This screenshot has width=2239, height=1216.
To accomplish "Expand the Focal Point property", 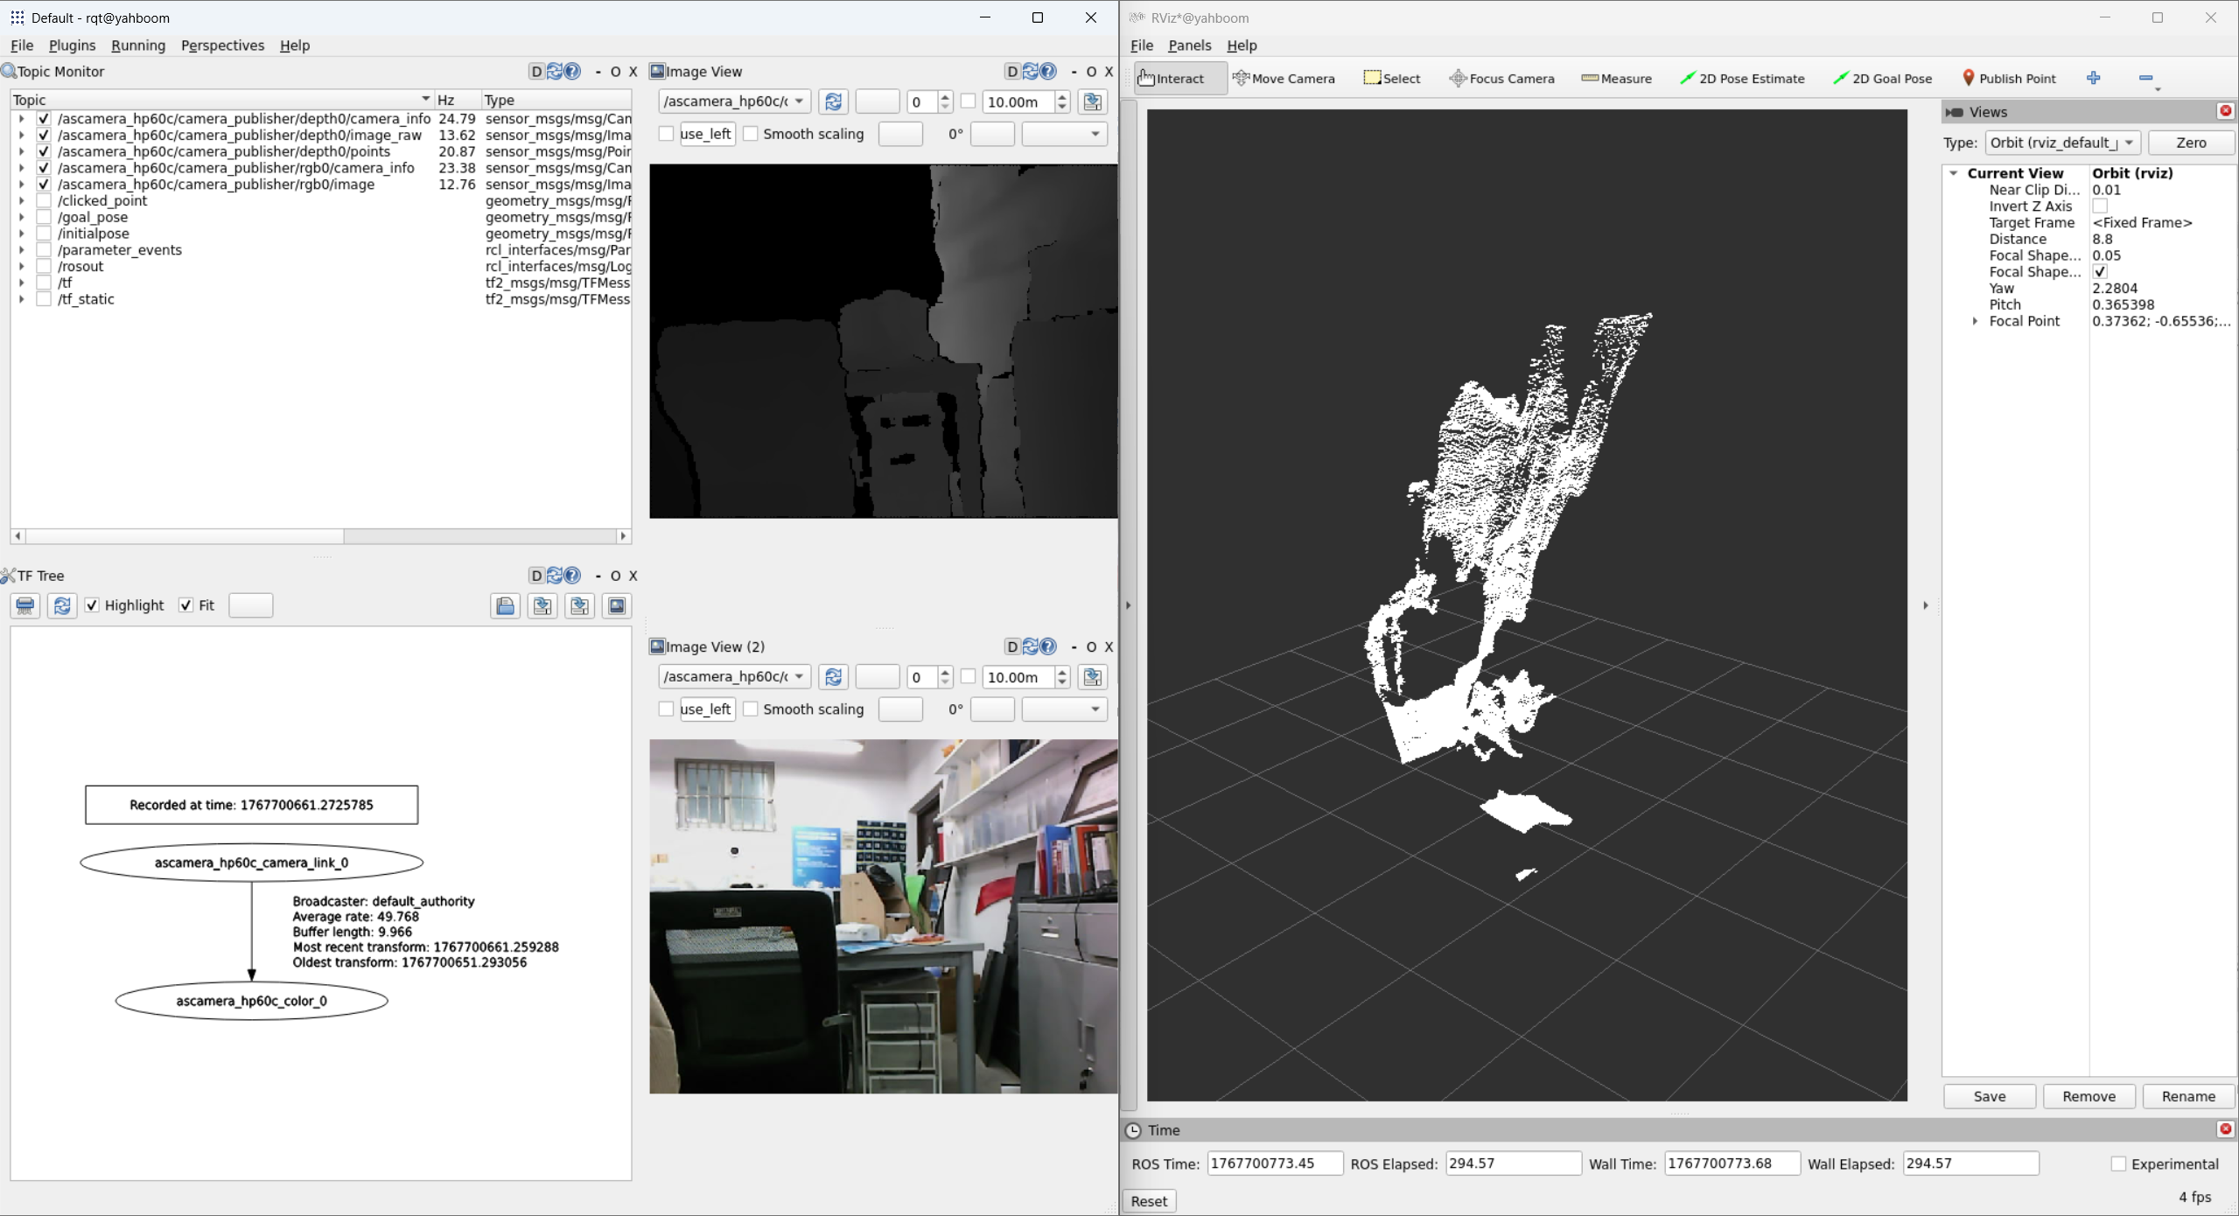I will tap(1975, 321).
